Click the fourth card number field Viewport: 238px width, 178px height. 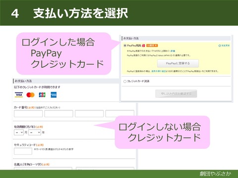[x=120, y=114]
